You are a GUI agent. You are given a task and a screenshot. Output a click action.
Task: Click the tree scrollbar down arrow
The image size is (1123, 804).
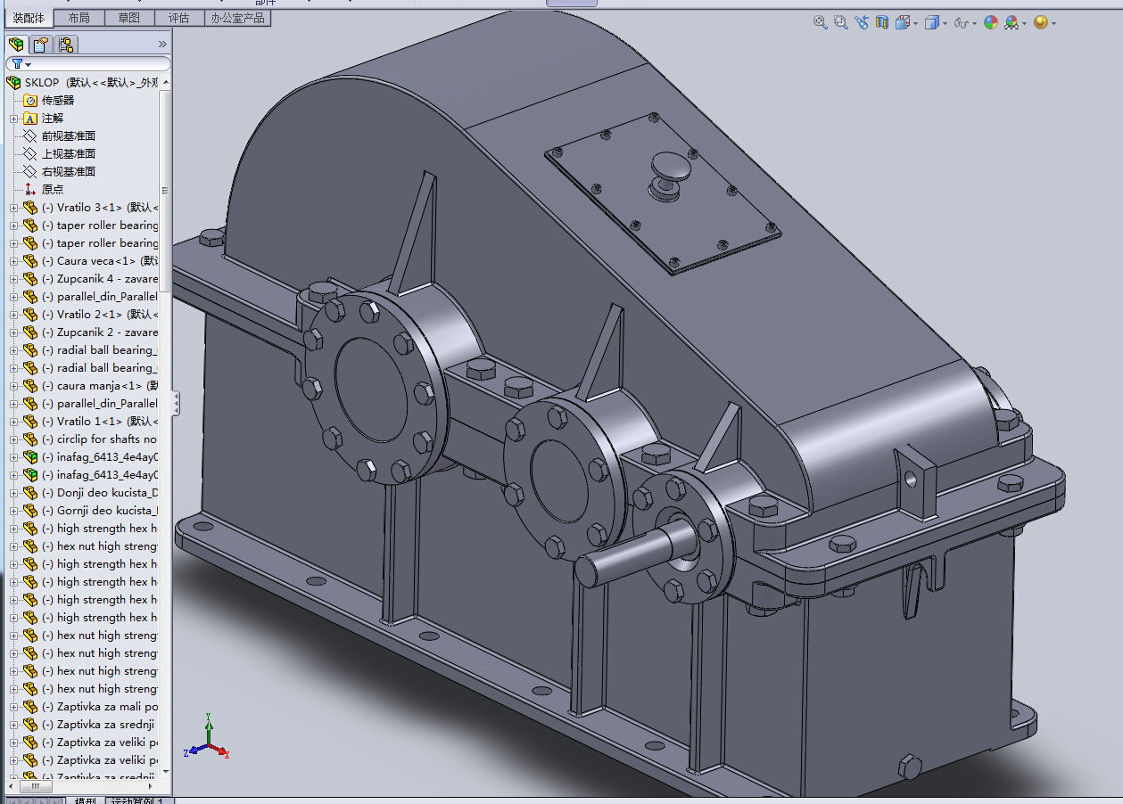(x=166, y=773)
